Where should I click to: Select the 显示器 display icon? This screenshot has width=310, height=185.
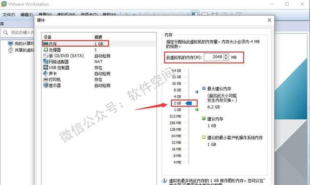[x=45, y=85]
